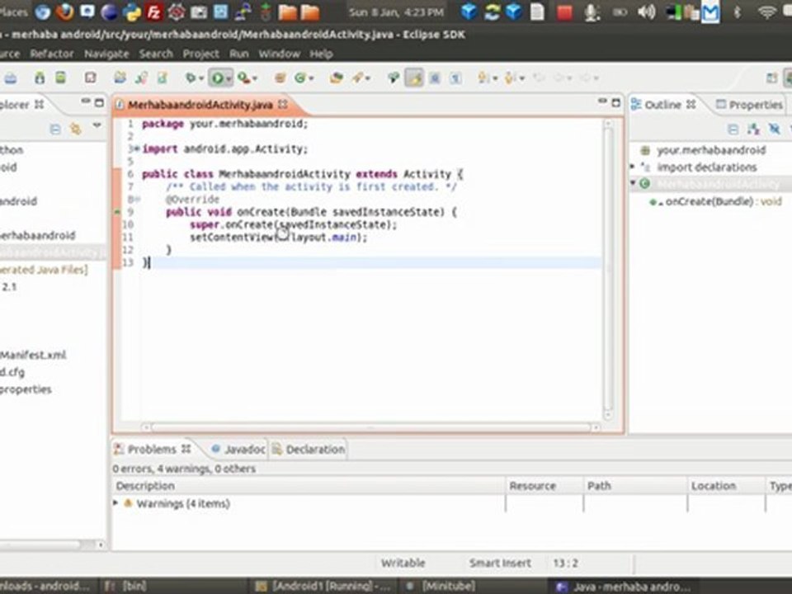Collapse all in Package Explorer toolbar
This screenshot has height=594, width=792.
tap(55, 129)
